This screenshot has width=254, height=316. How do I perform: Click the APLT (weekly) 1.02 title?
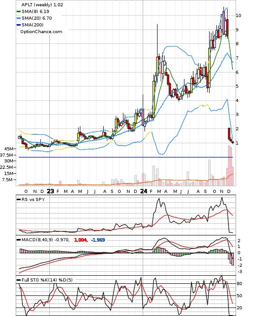(x=42, y=4)
